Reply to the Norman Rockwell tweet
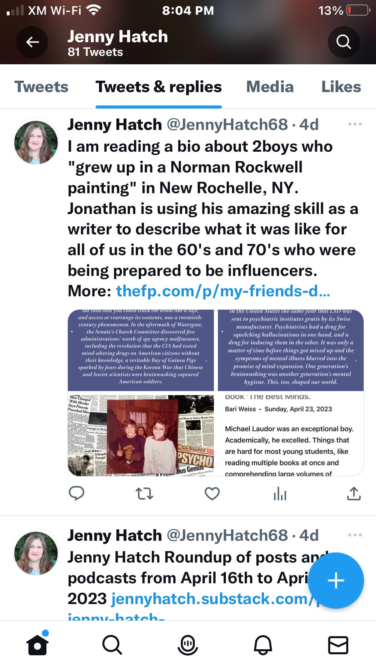This screenshot has width=376, height=670. tap(76, 493)
